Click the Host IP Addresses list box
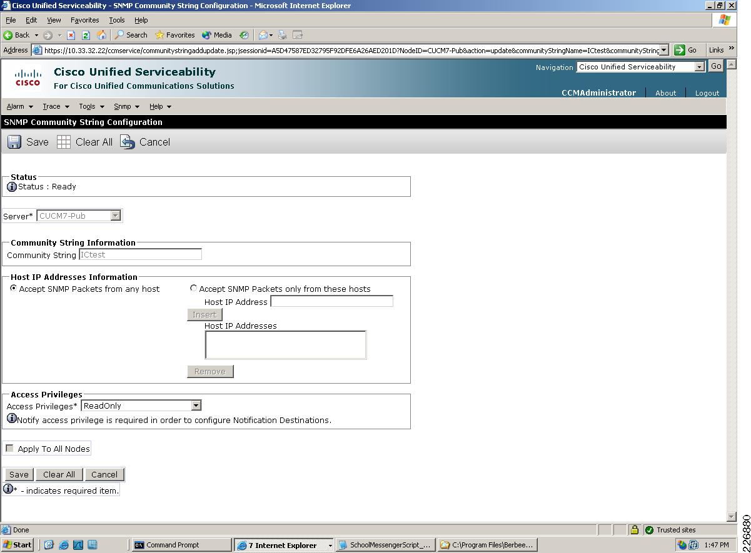Image resolution: width=751 pixels, height=553 pixels. (x=286, y=345)
